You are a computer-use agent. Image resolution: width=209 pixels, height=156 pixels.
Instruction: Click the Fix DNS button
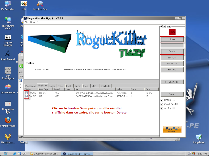[172, 70]
